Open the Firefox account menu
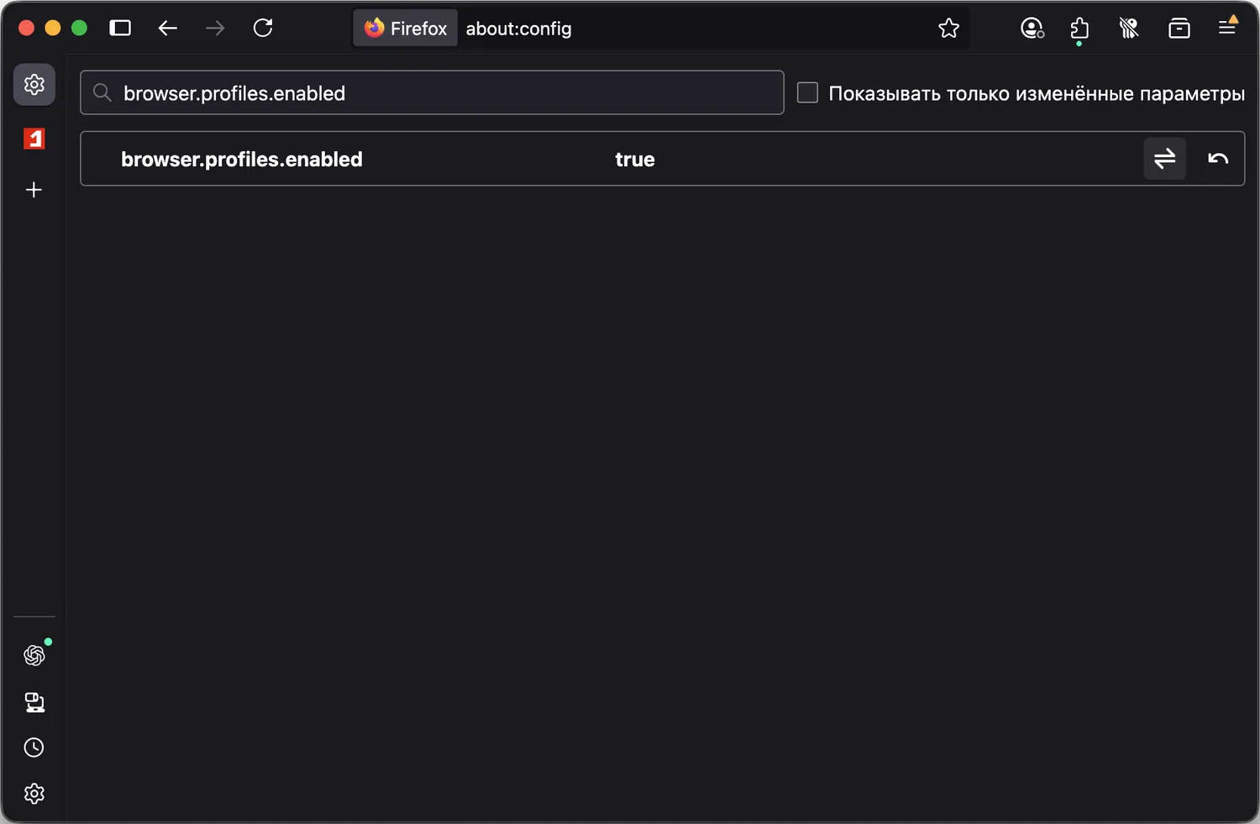The width and height of the screenshot is (1260, 824). 1032,29
